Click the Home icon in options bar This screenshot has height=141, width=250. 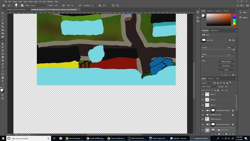4,5
